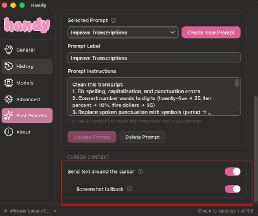Focus the Prompt Label text field

coord(154,58)
